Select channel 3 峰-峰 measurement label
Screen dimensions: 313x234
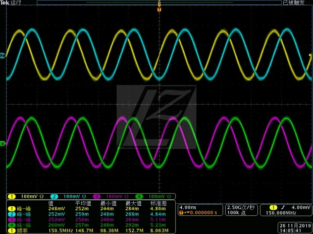pyautogui.click(x=24, y=220)
